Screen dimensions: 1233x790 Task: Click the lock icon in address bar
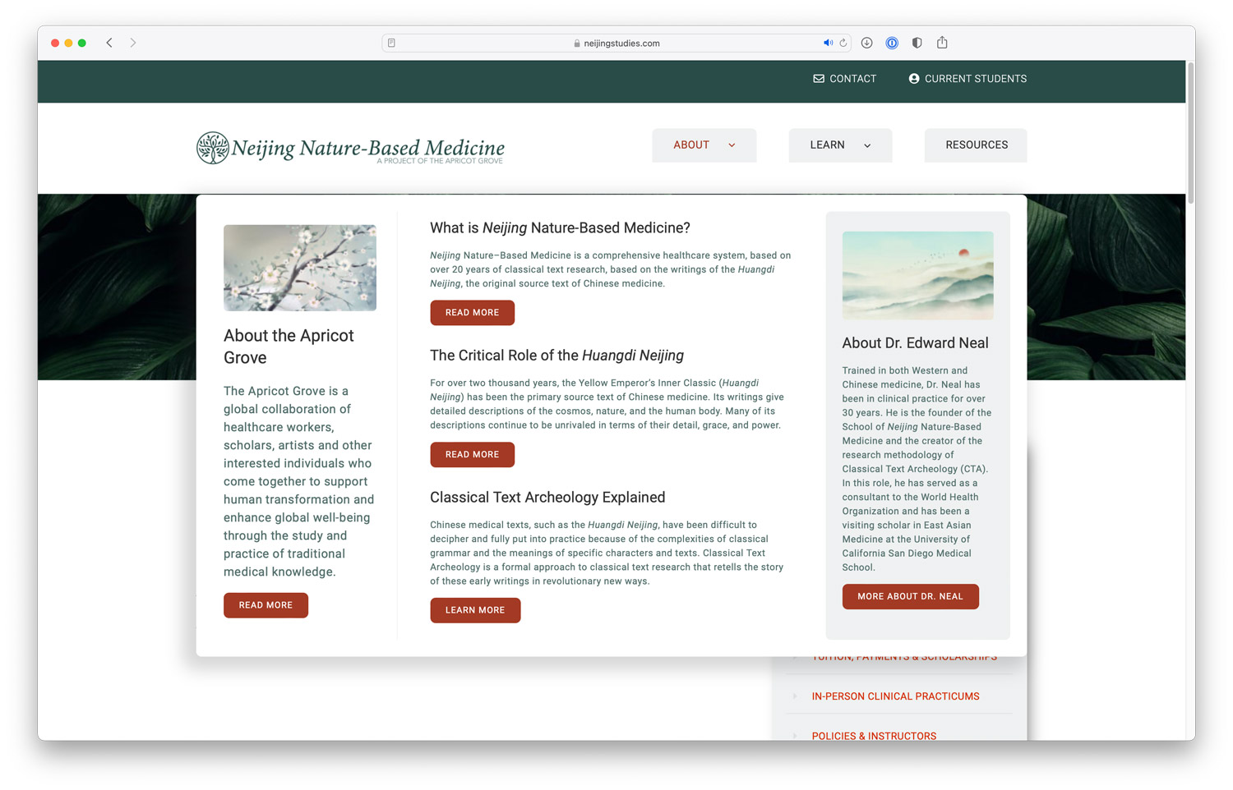tap(577, 44)
